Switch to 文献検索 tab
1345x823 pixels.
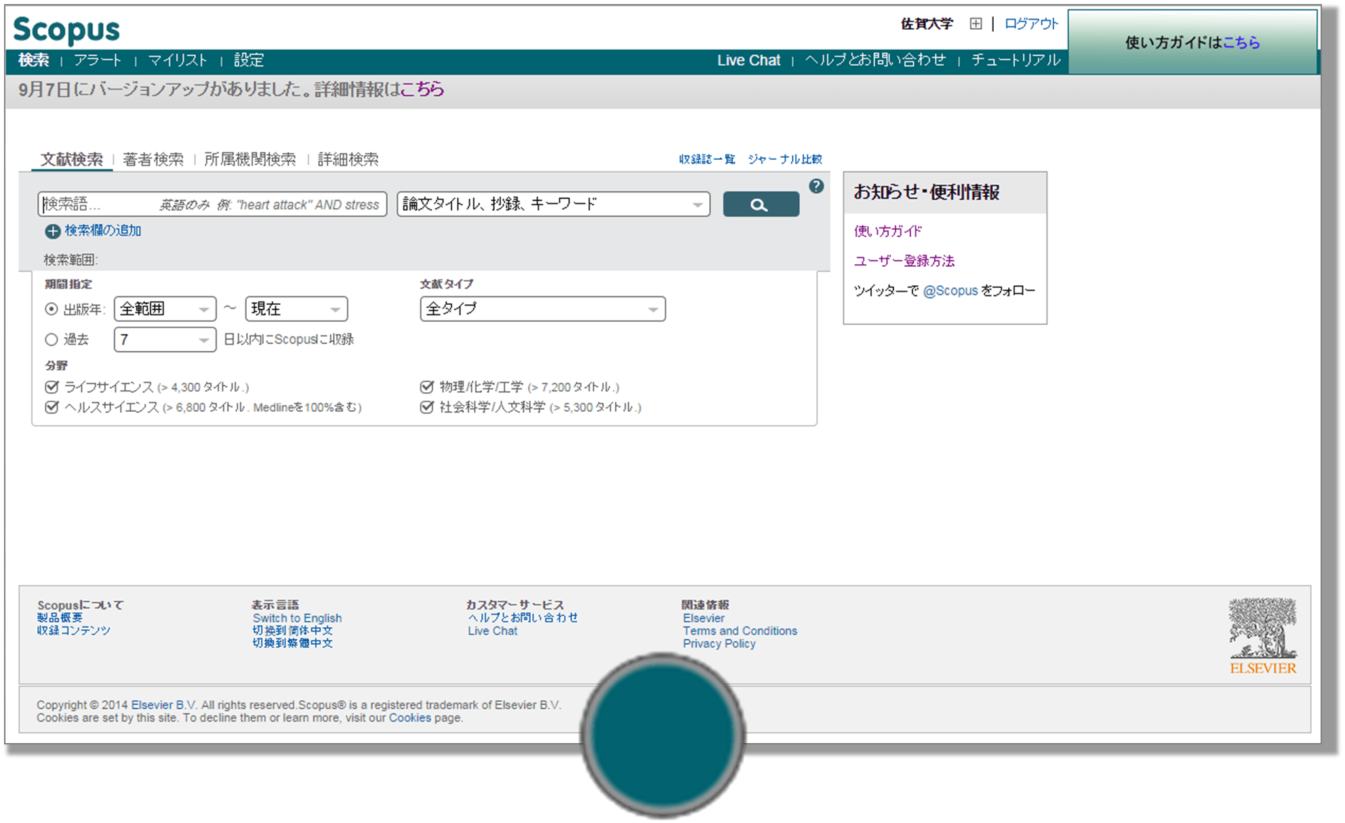pyautogui.click(x=72, y=159)
